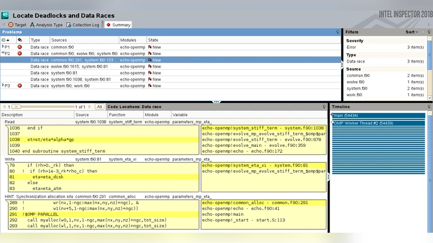Go to previous code location arrow

[4, 106]
